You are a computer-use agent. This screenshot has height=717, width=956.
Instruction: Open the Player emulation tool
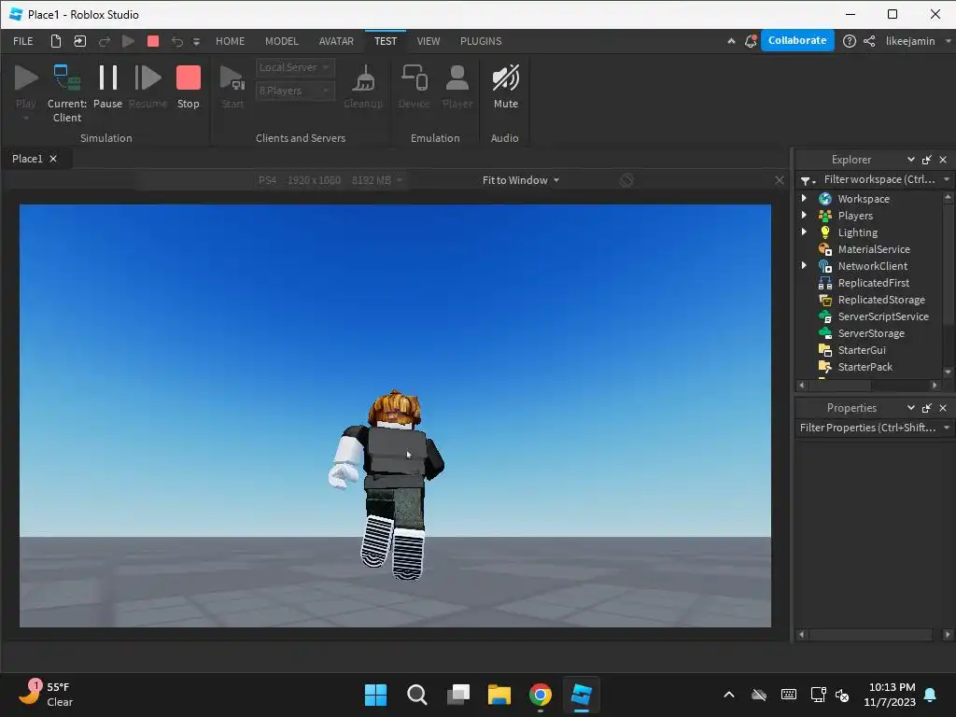pos(457,87)
